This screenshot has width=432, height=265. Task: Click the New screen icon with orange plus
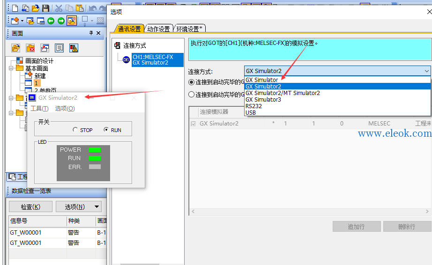[15, 21]
